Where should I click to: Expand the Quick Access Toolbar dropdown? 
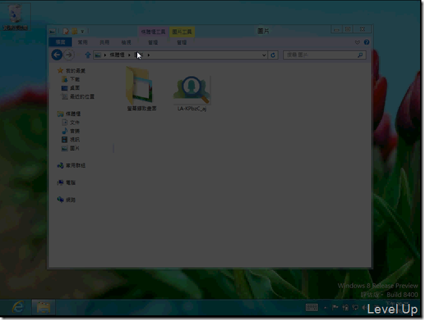[x=82, y=31]
